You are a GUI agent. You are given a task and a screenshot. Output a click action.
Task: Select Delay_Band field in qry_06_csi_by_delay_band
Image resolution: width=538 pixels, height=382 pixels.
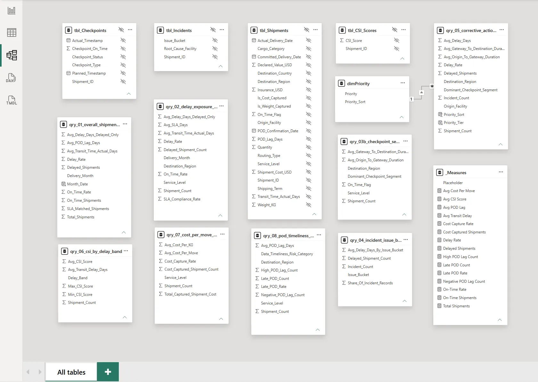point(77,278)
